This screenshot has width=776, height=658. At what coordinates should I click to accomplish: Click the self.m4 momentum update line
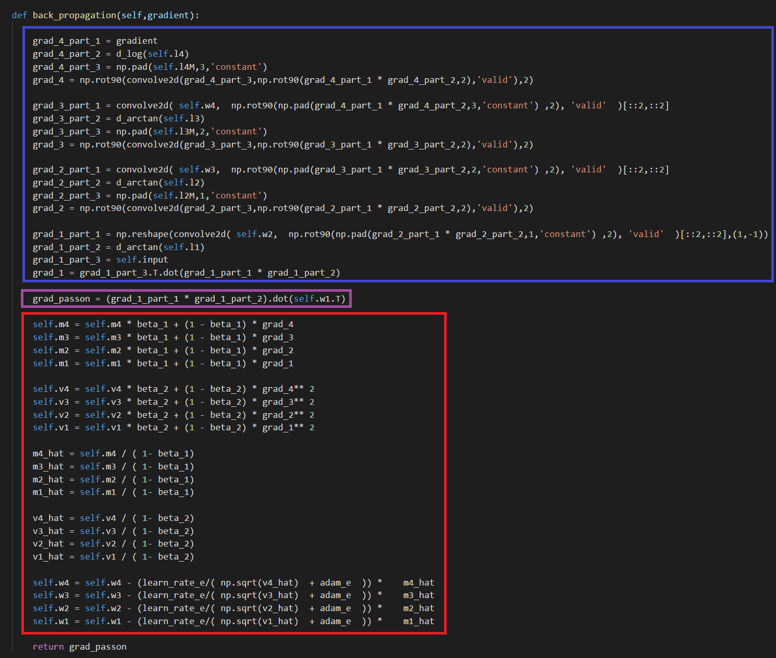click(x=163, y=324)
